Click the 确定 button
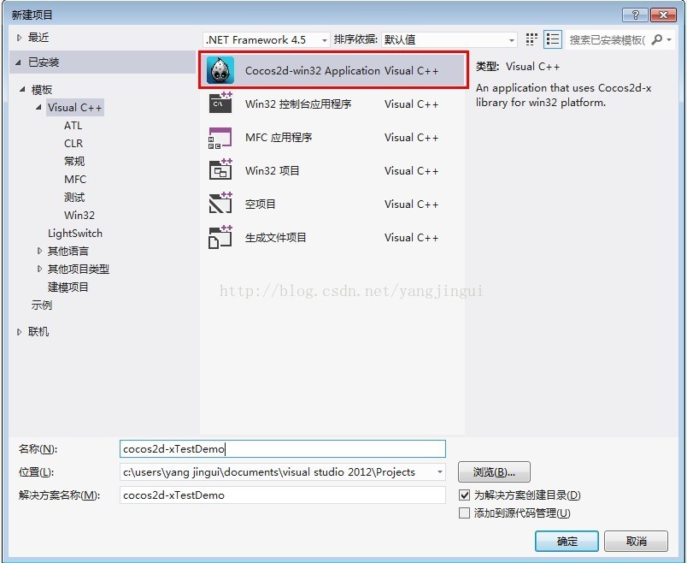Image resolution: width=687 pixels, height=563 pixels. [x=567, y=541]
